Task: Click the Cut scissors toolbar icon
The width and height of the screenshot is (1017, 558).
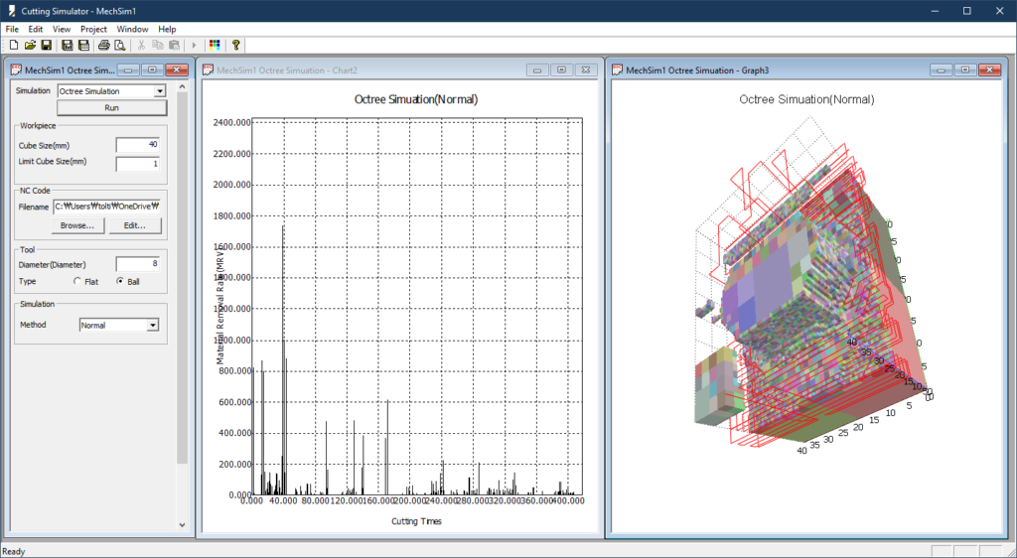Action: [x=142, y=45]
